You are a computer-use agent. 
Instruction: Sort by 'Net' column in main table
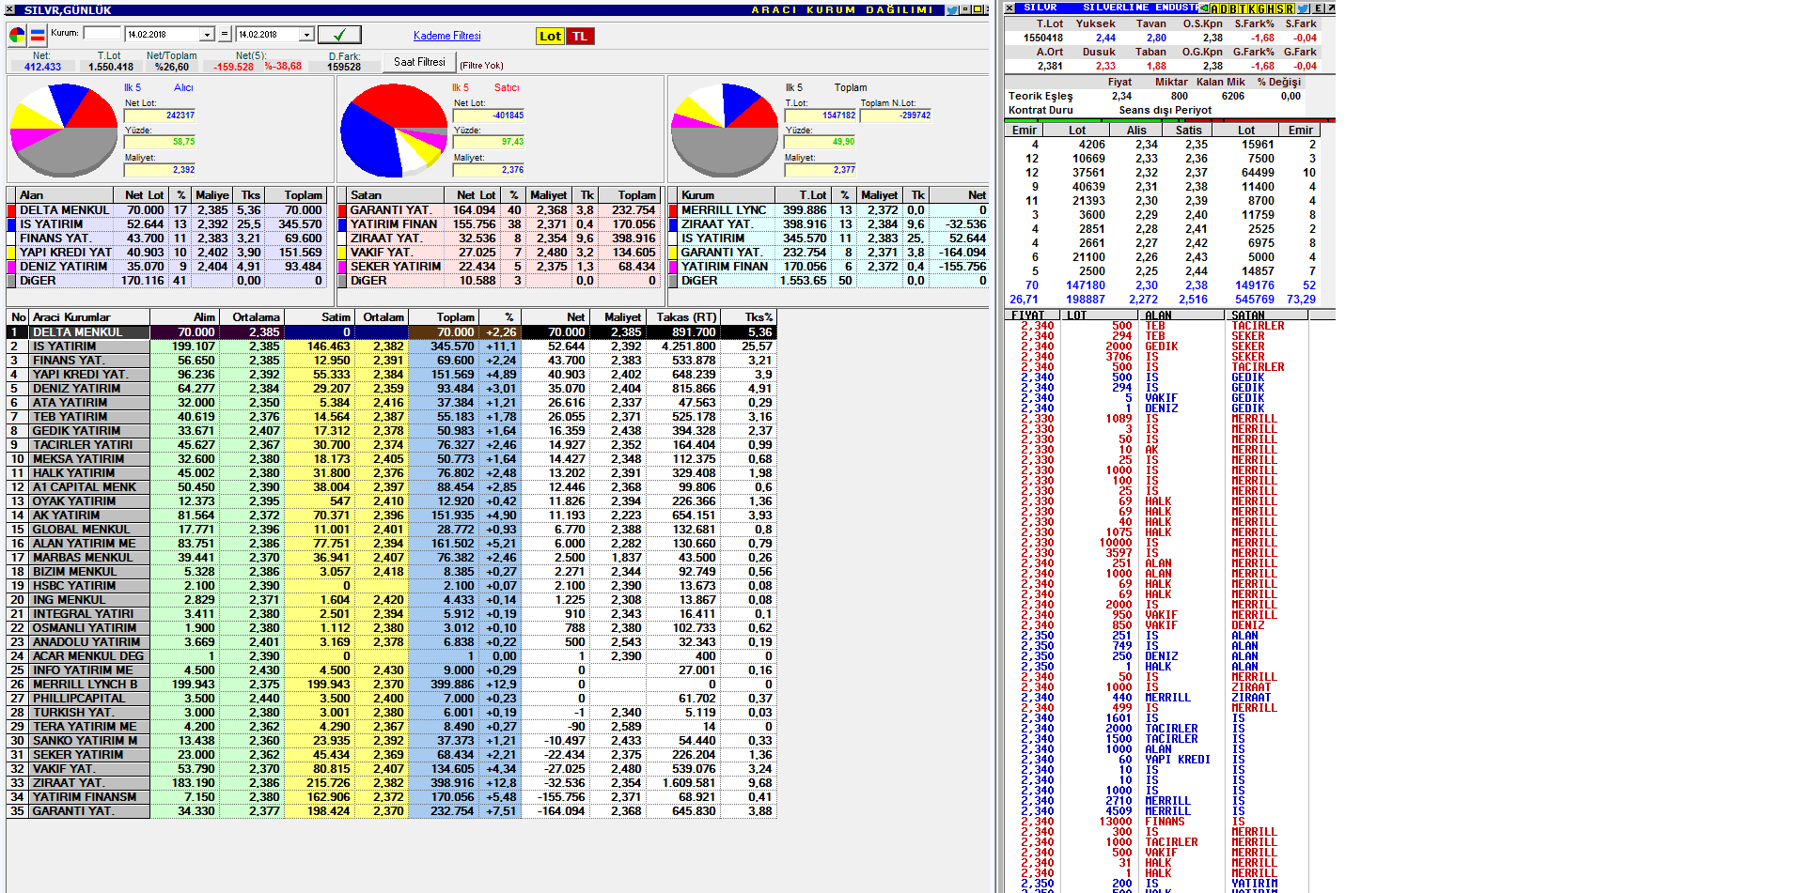pyautogui.click(x=555, y=317)
